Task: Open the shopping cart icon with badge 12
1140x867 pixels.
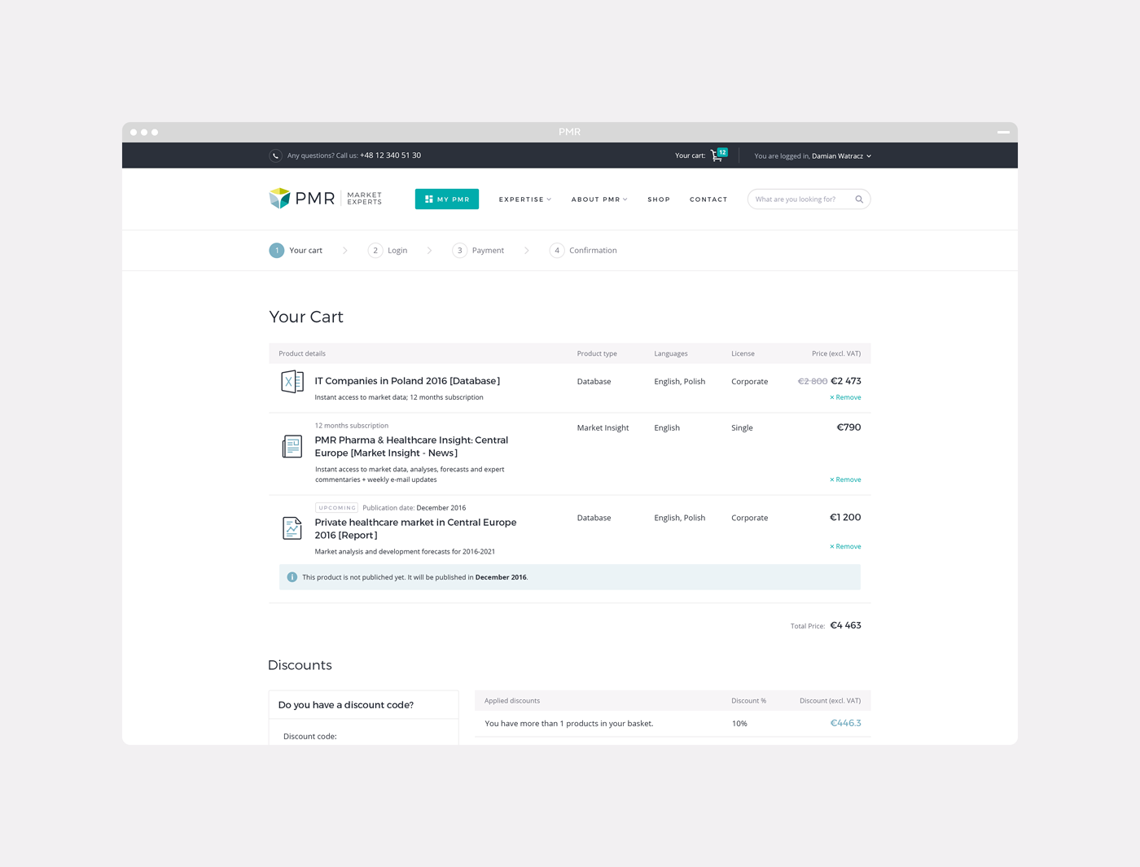Action: coord(718,155)
